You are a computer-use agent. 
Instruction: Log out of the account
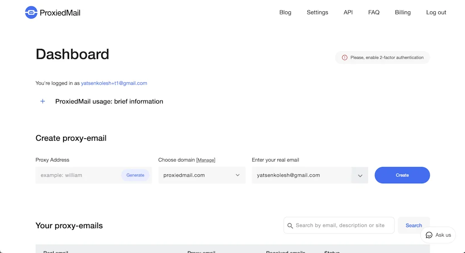click(436, 12)
